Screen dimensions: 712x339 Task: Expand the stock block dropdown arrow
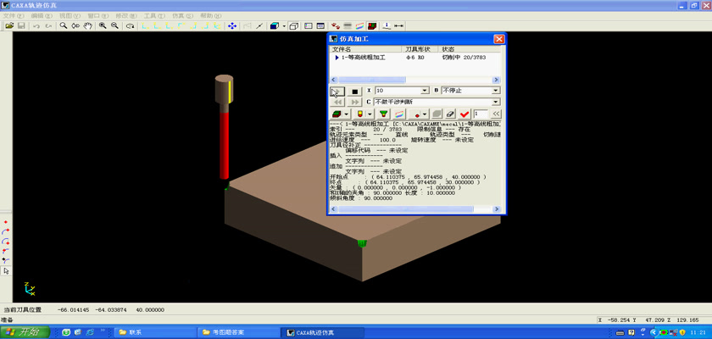[348, 114]
